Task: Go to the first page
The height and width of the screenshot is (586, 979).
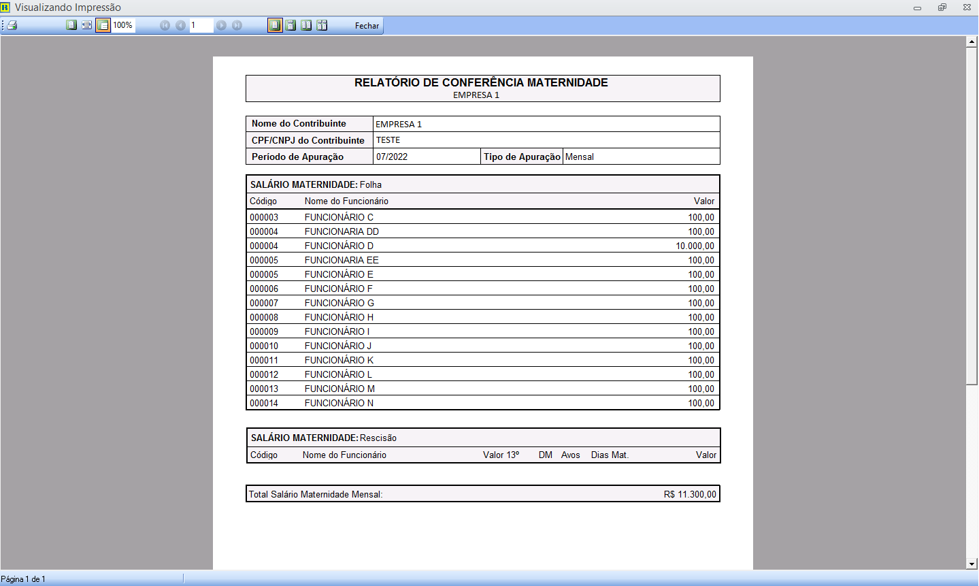Action: tap(165, 25)
